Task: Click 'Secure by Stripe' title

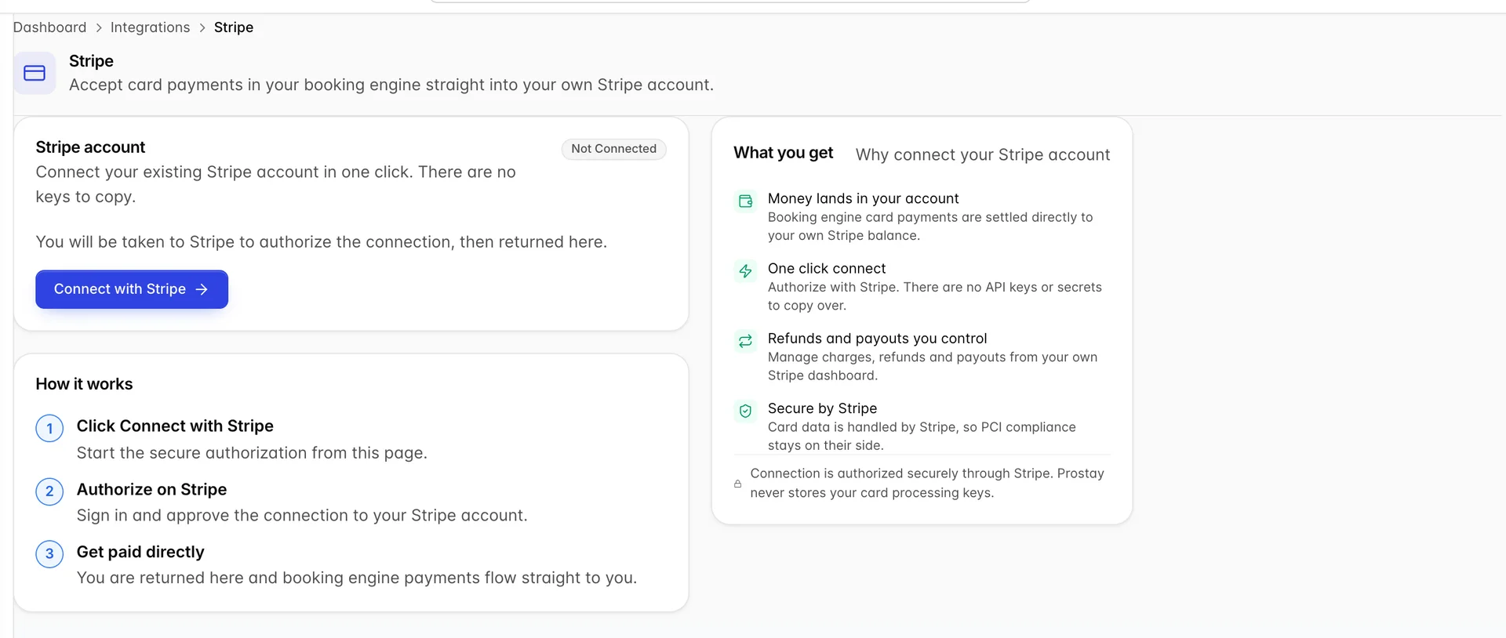Action: pos(822,408)
